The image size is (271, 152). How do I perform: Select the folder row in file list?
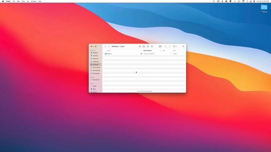[x=144, y=54]
